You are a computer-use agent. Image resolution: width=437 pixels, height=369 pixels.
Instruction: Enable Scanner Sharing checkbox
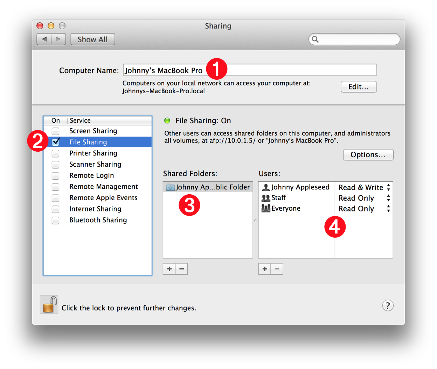pyautogui.click(x=55, y=165)
